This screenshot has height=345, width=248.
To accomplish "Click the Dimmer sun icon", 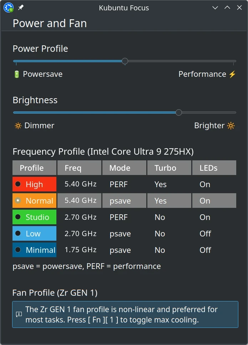I will tap(18, 126).
